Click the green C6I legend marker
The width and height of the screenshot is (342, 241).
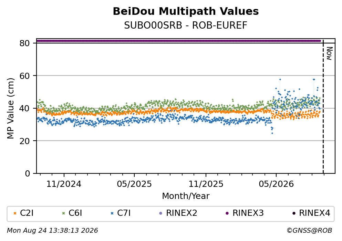64,213
